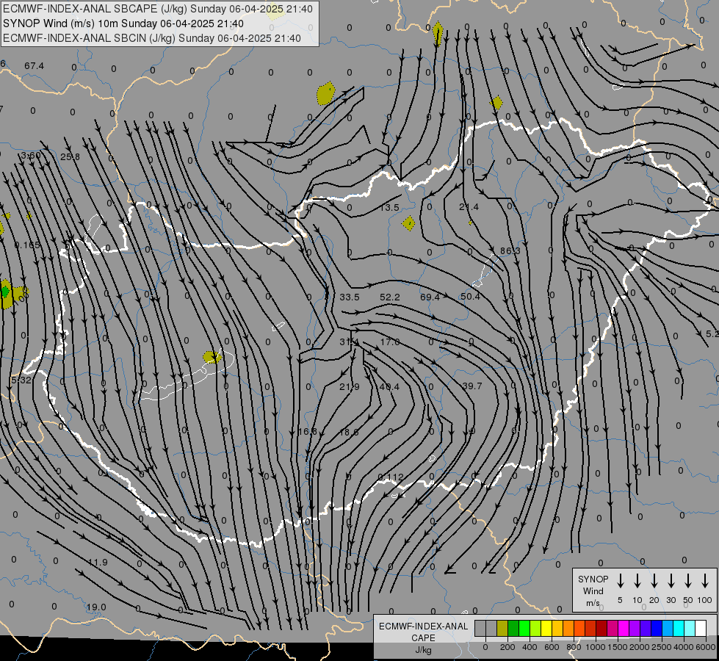Screen dimensions: 719x661
Task: Select the olive swatch in CAPE legend
Action: pyautogui.click(x=502, y=629)
